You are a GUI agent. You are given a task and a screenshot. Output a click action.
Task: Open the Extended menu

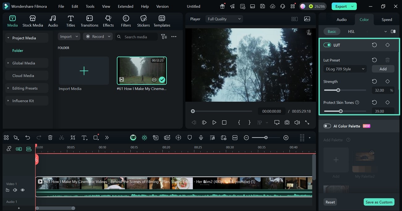click(x=126, y=6)
